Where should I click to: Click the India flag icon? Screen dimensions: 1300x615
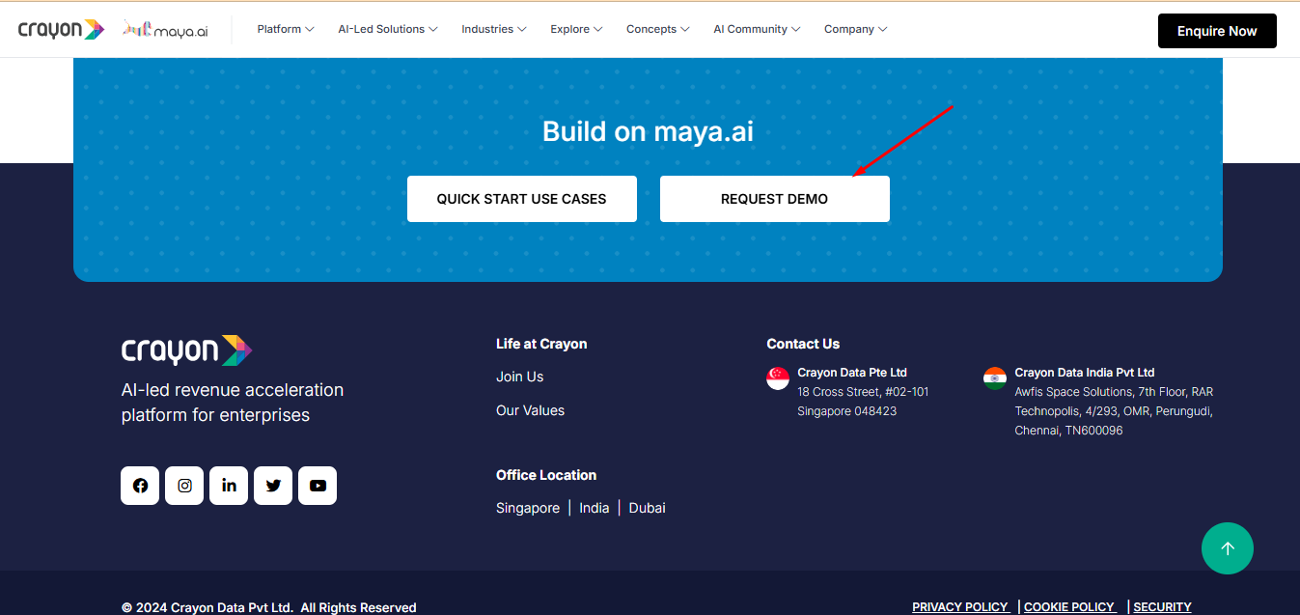coord(995,378)
